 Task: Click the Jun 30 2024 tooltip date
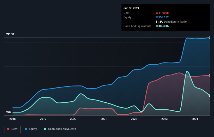(131, 8)
